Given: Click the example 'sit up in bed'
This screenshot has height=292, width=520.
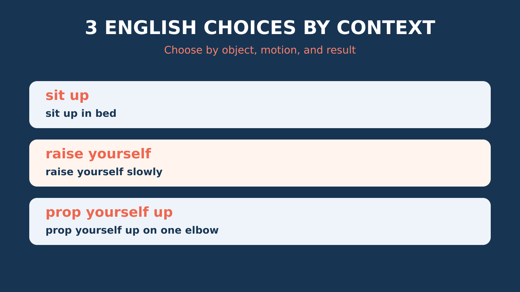Looking at the screenshot, I should 81,114.
